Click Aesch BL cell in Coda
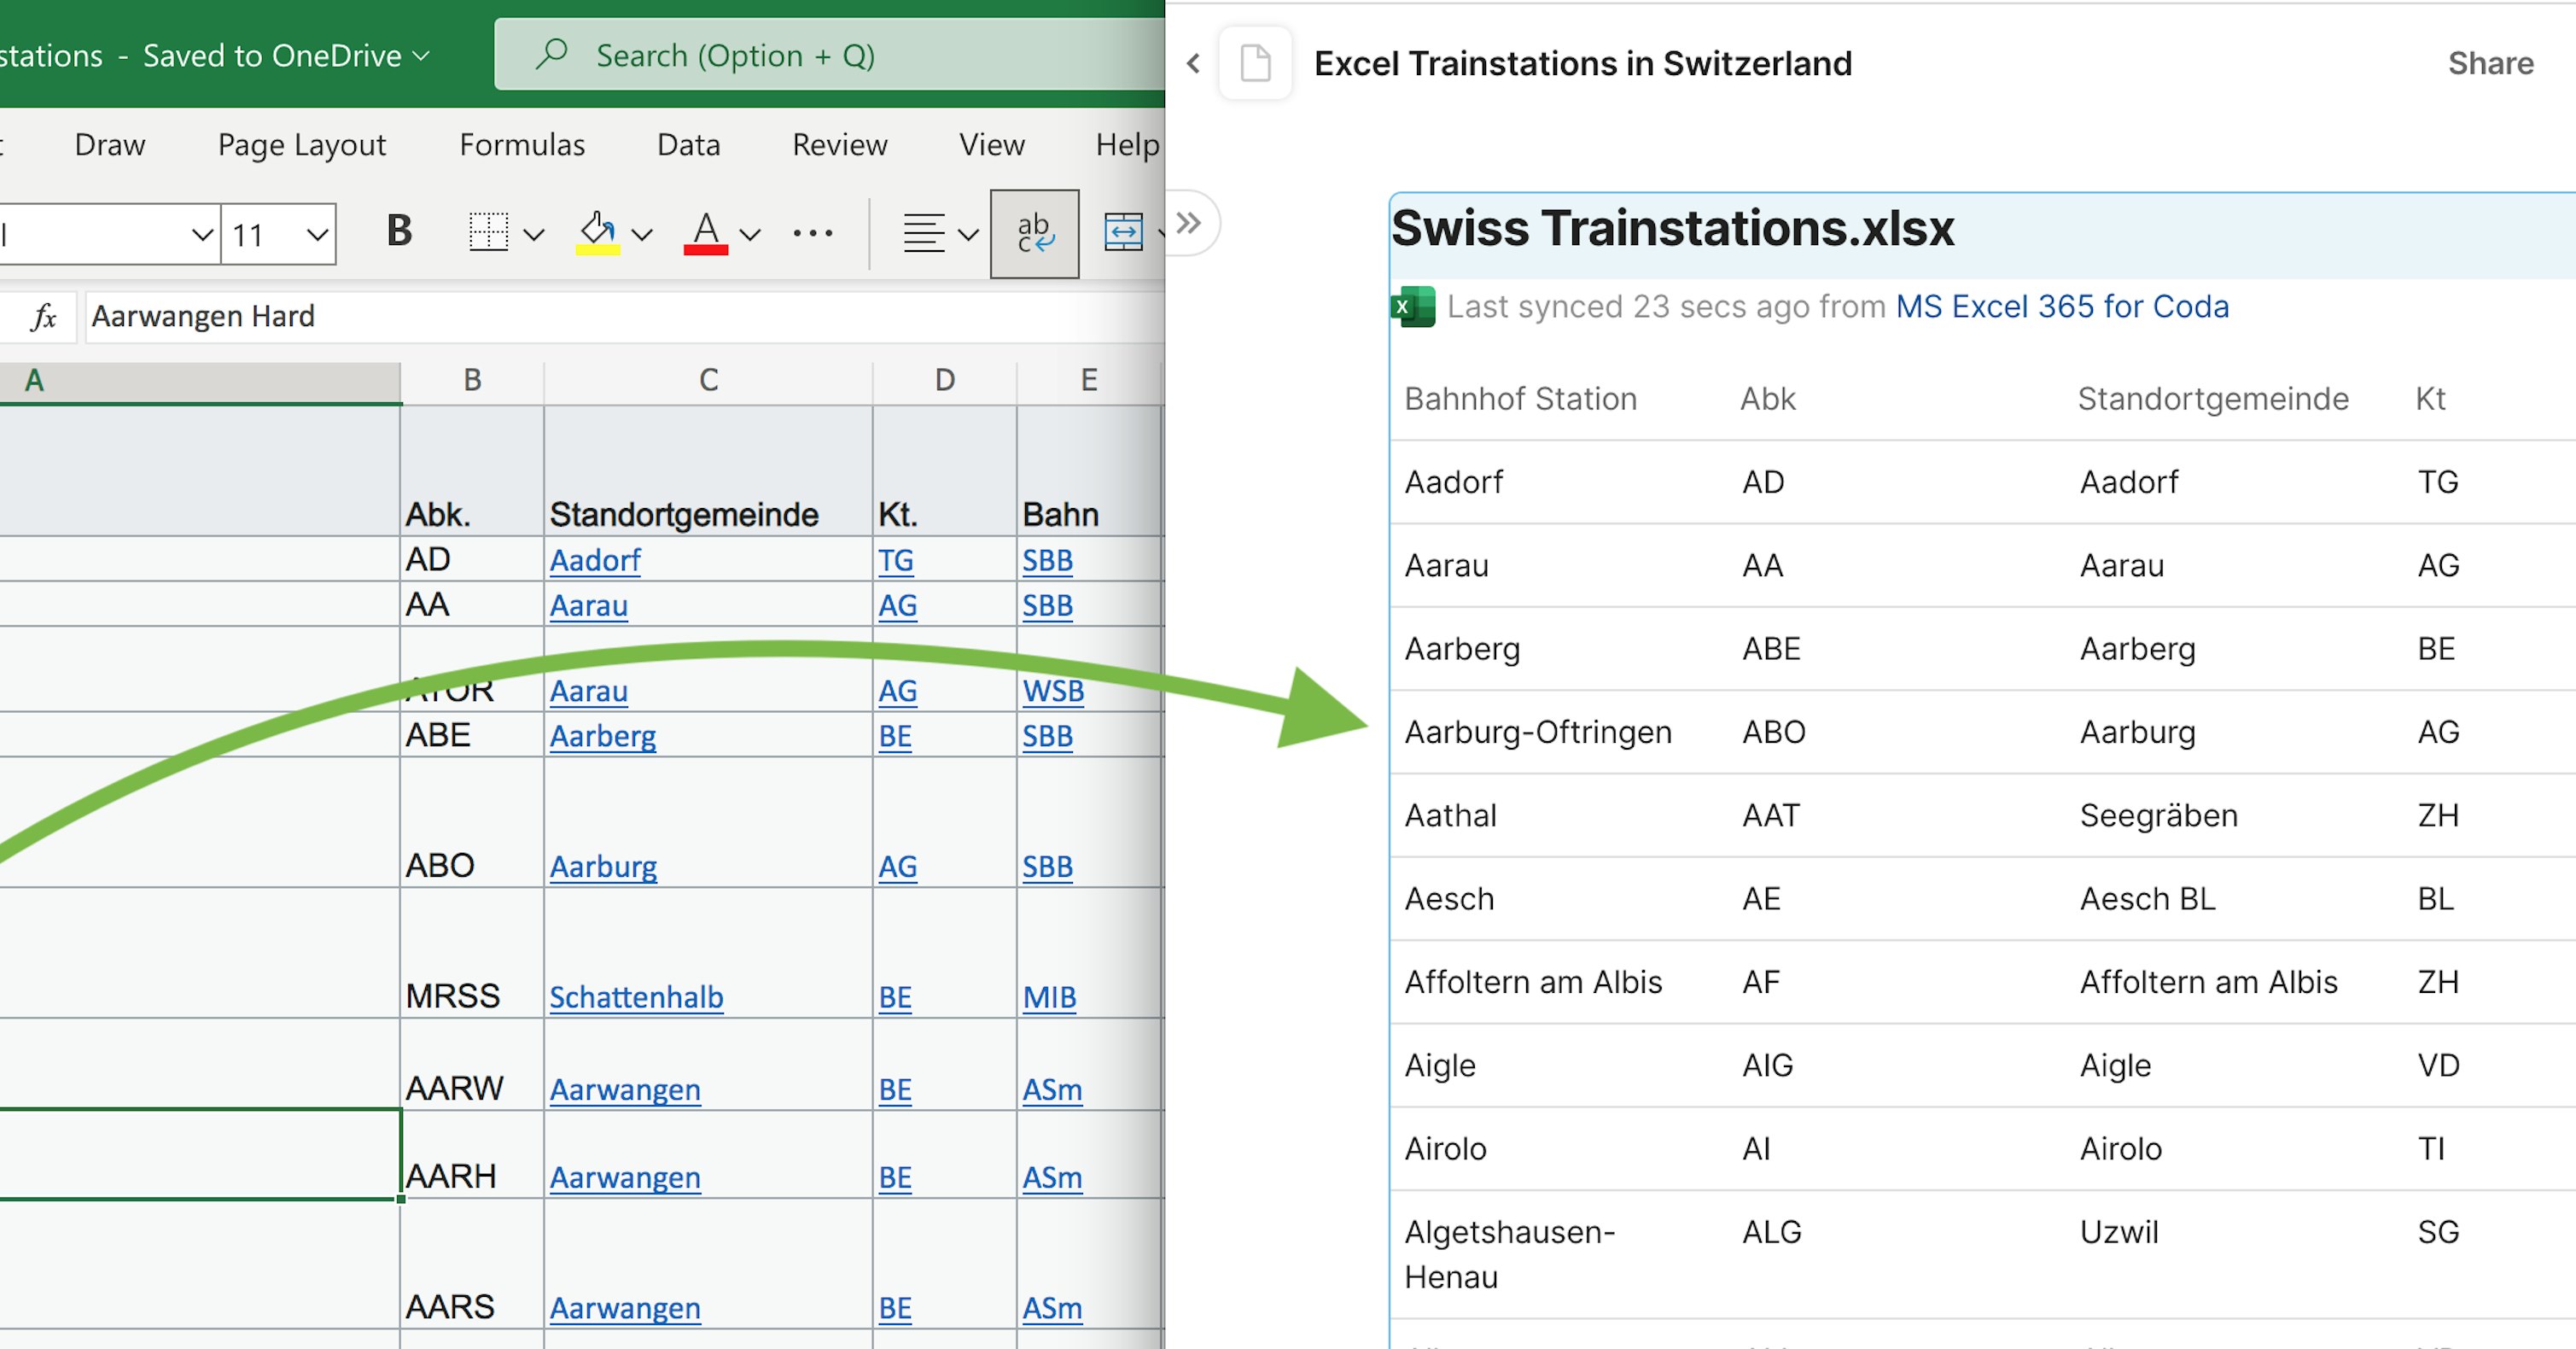 [x=2147, y=899]
